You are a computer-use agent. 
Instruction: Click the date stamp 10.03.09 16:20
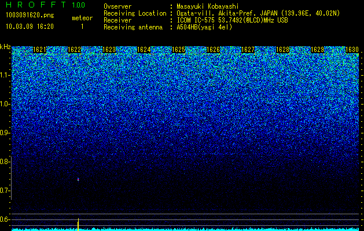[30, 27]
